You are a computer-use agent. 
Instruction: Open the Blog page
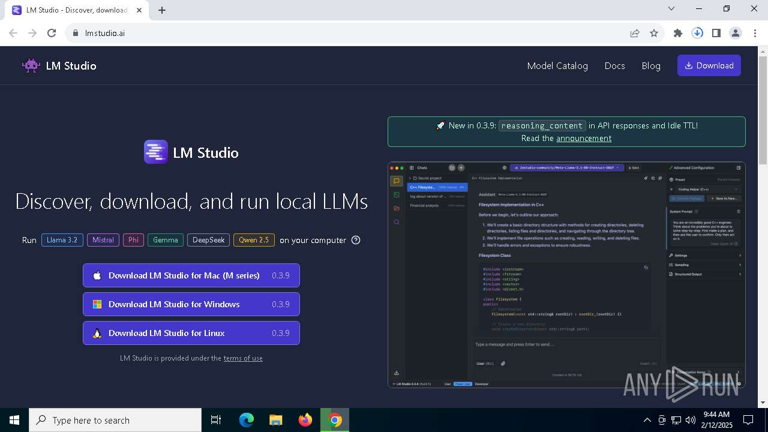coord(651,65)
